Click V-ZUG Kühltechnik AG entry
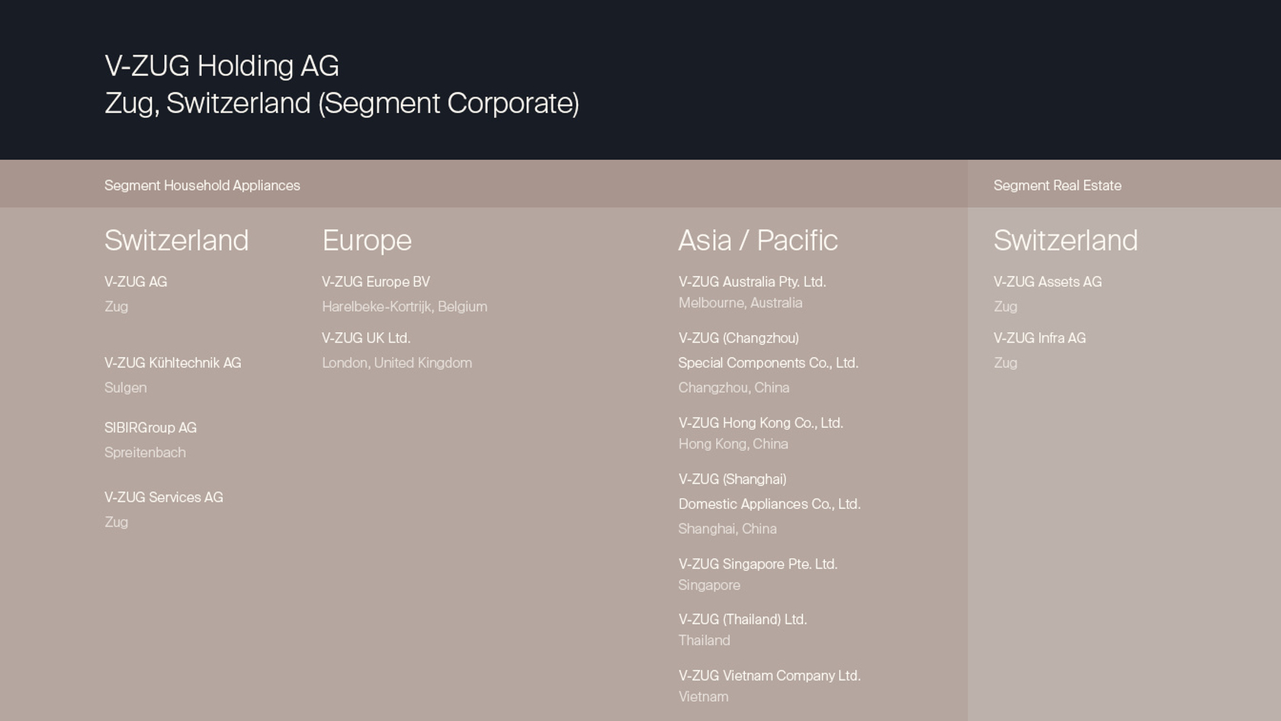This screenshot has width=1281, height=721. [172, 363]
